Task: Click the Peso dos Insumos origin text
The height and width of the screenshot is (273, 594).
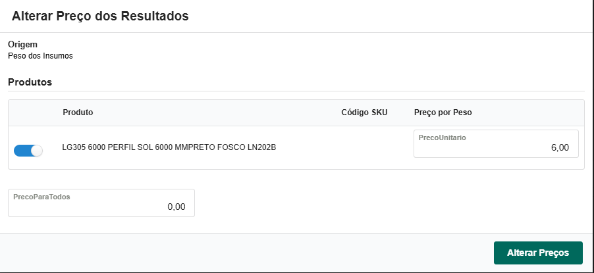Action: (x=40, y=56)
